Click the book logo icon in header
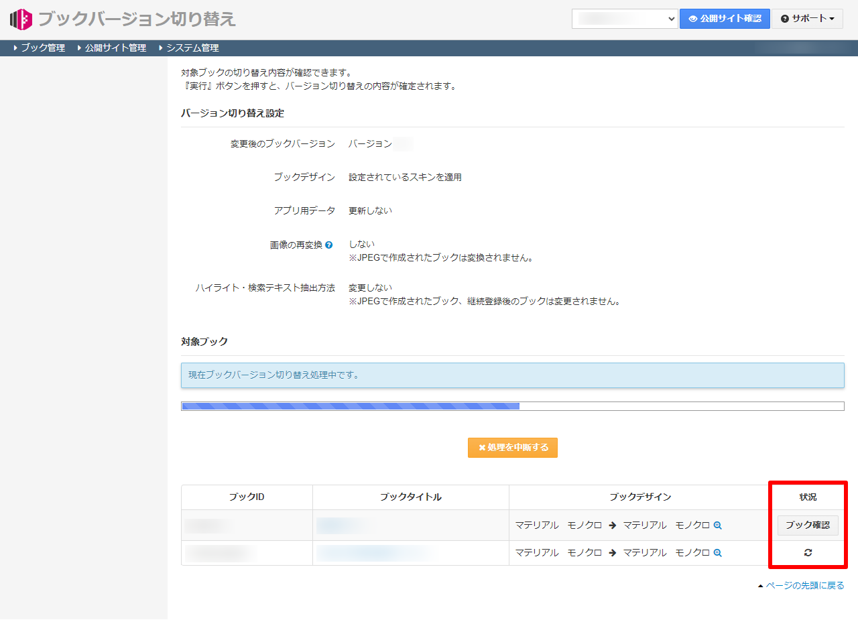 [x=21, y=19]
